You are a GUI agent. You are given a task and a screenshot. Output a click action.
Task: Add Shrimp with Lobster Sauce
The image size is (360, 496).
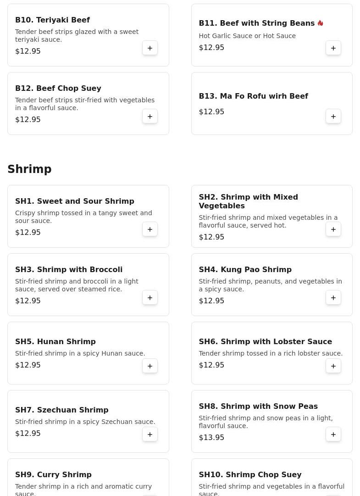coord(333,366)
